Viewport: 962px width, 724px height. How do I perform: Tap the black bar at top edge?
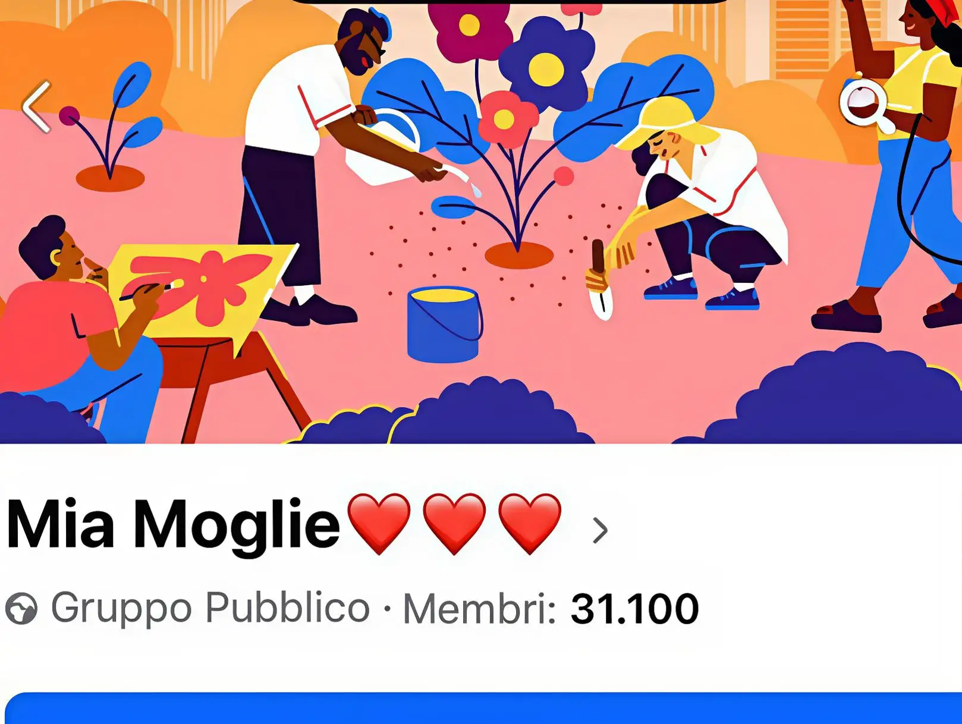510,2
